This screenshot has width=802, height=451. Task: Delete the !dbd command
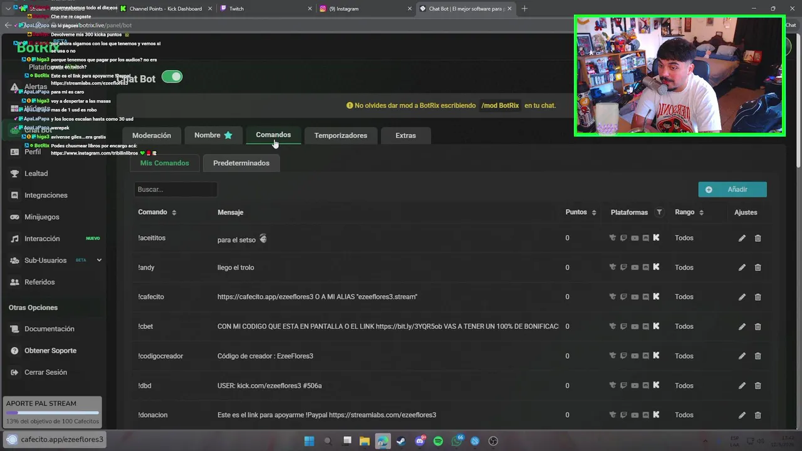(758, 385)
